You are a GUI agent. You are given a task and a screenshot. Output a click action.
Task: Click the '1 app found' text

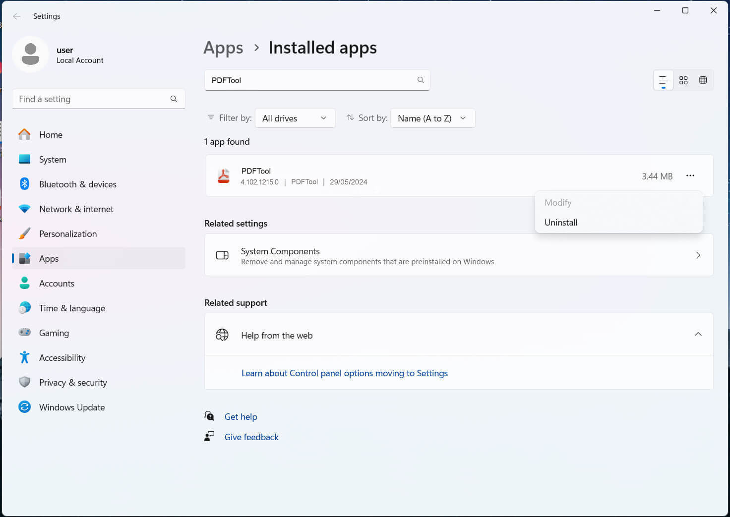point(227,142)
